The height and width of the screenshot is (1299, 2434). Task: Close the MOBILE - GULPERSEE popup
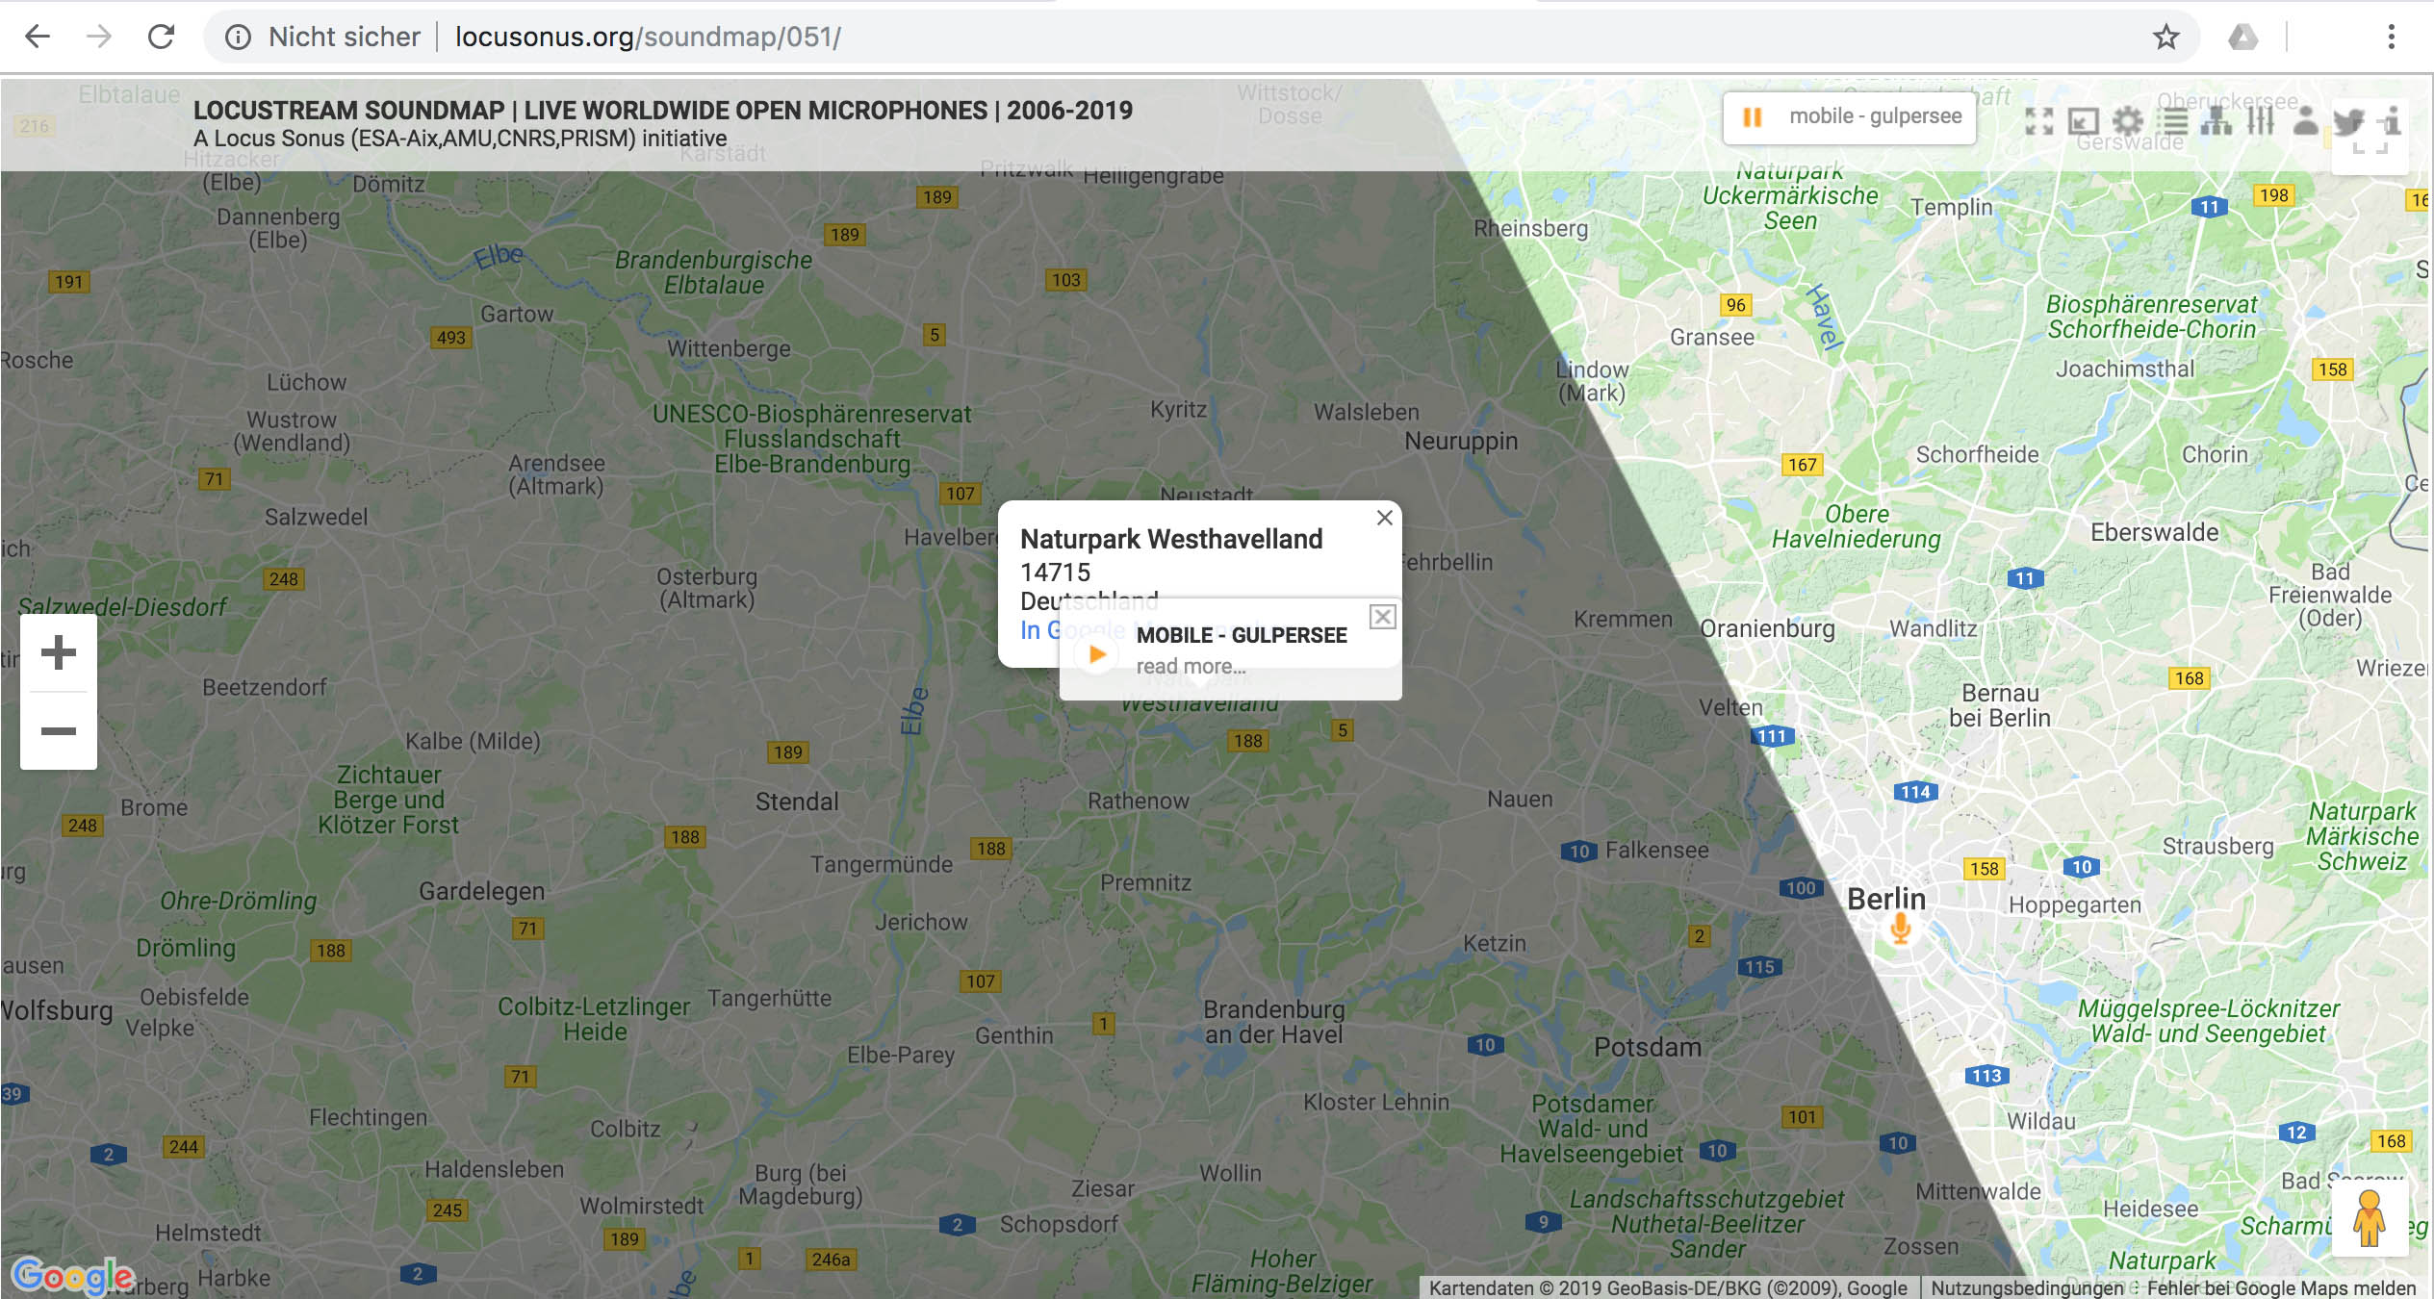coord(1382,617)
